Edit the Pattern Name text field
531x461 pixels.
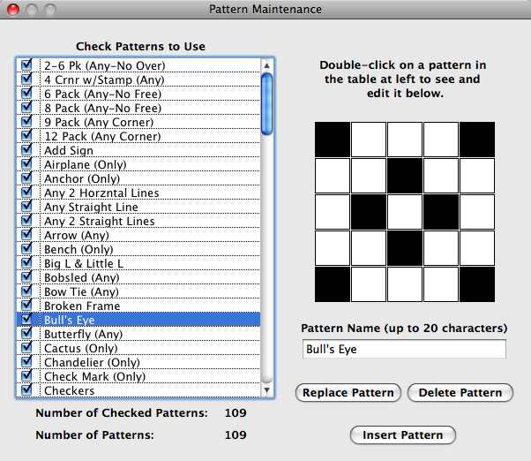(403, 349)
